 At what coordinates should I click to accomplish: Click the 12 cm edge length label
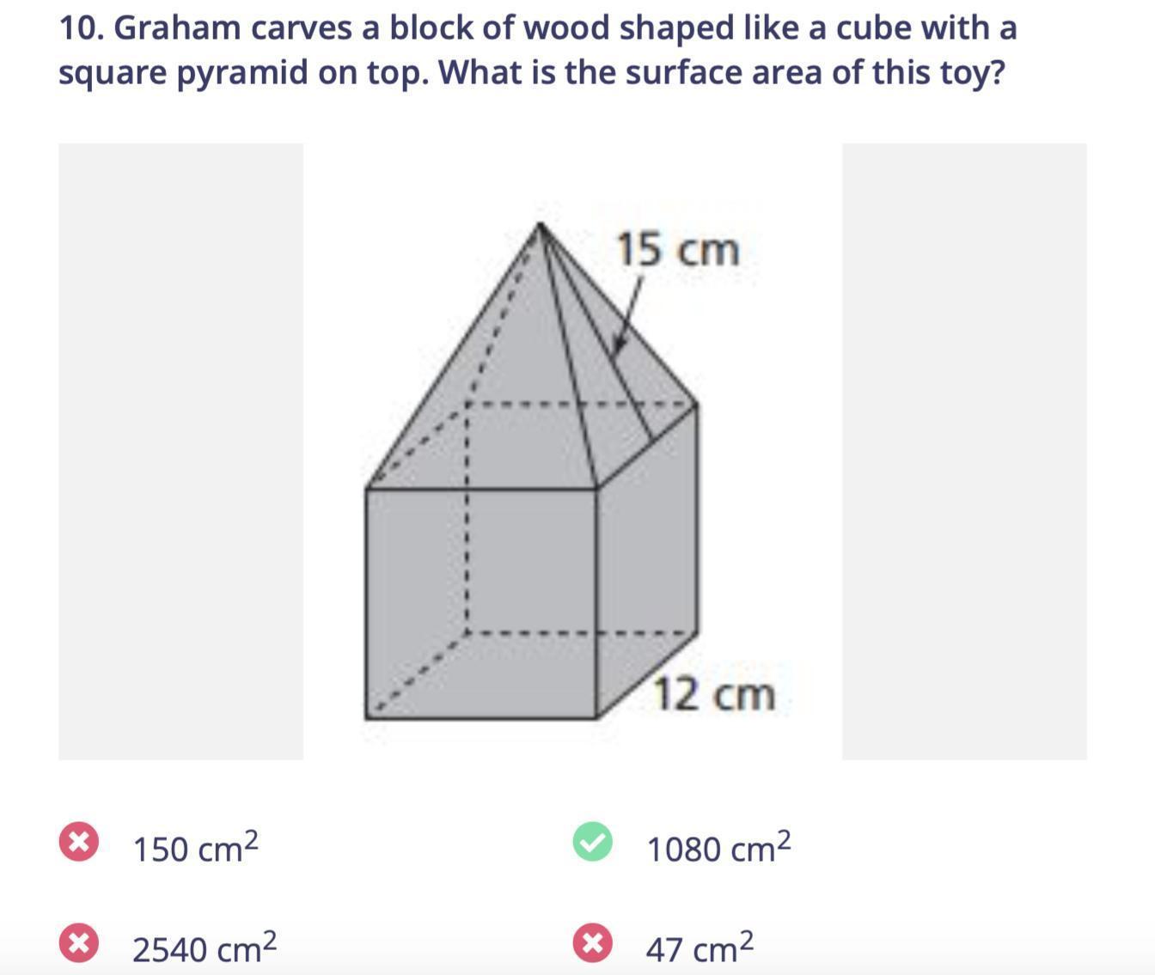point(714,693)
